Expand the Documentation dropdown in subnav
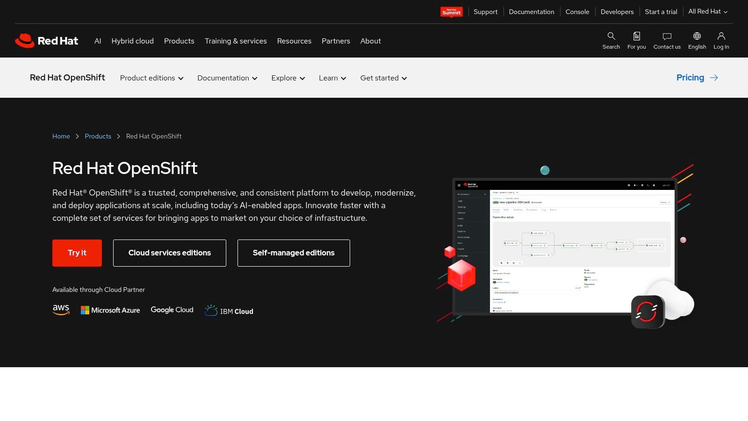The width and height of the screenshot is (748, 421). pyautogui.click(x=227, y=78)
